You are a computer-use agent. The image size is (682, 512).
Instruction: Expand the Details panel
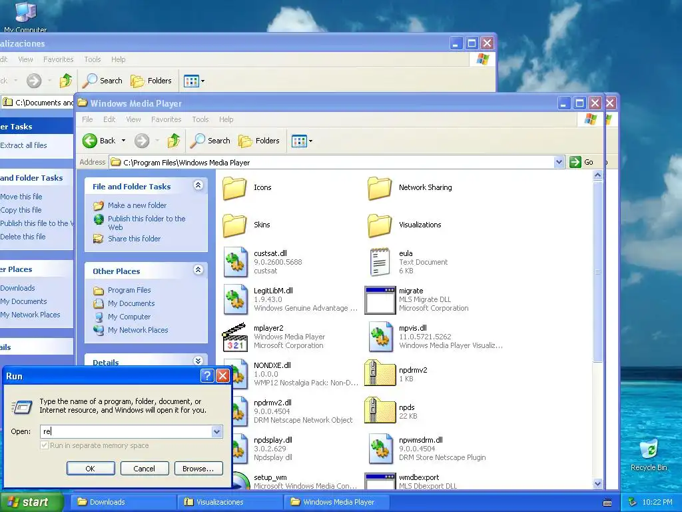coord(198,361)
